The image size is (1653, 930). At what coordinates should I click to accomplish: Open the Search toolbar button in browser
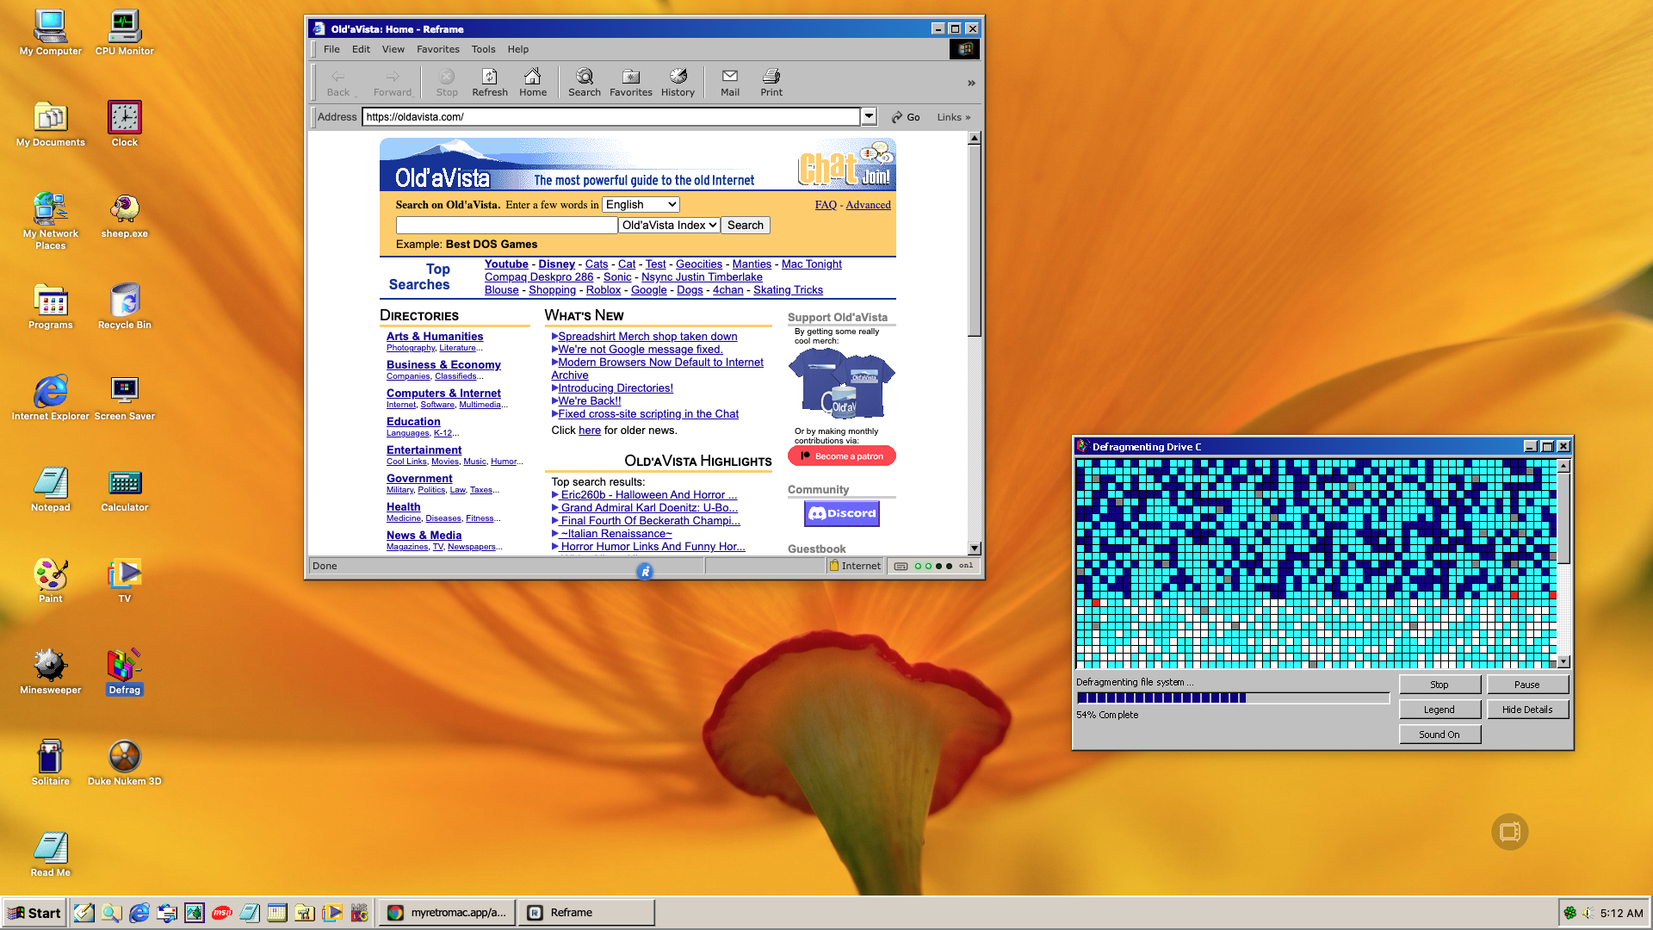coord(585,83)
